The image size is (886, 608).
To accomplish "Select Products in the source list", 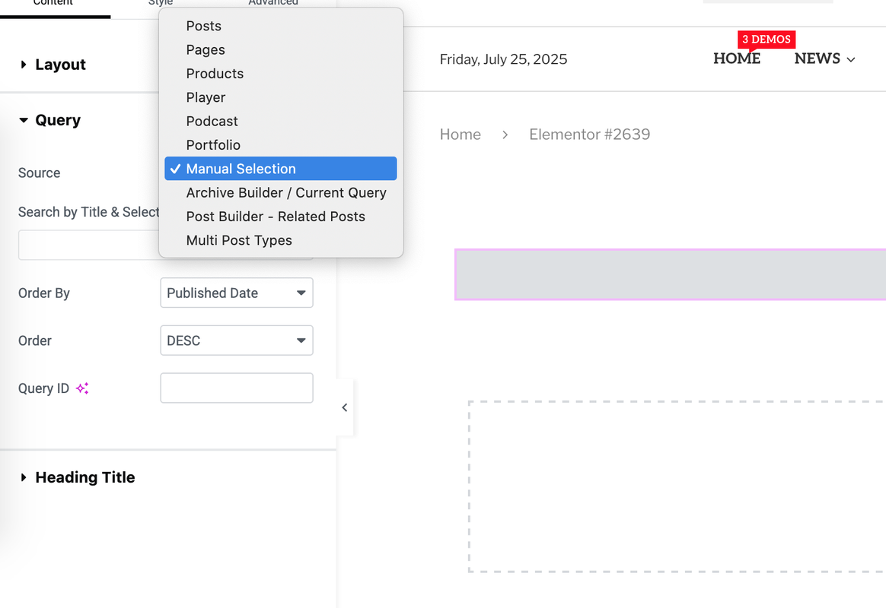I will tap(280, 73).
